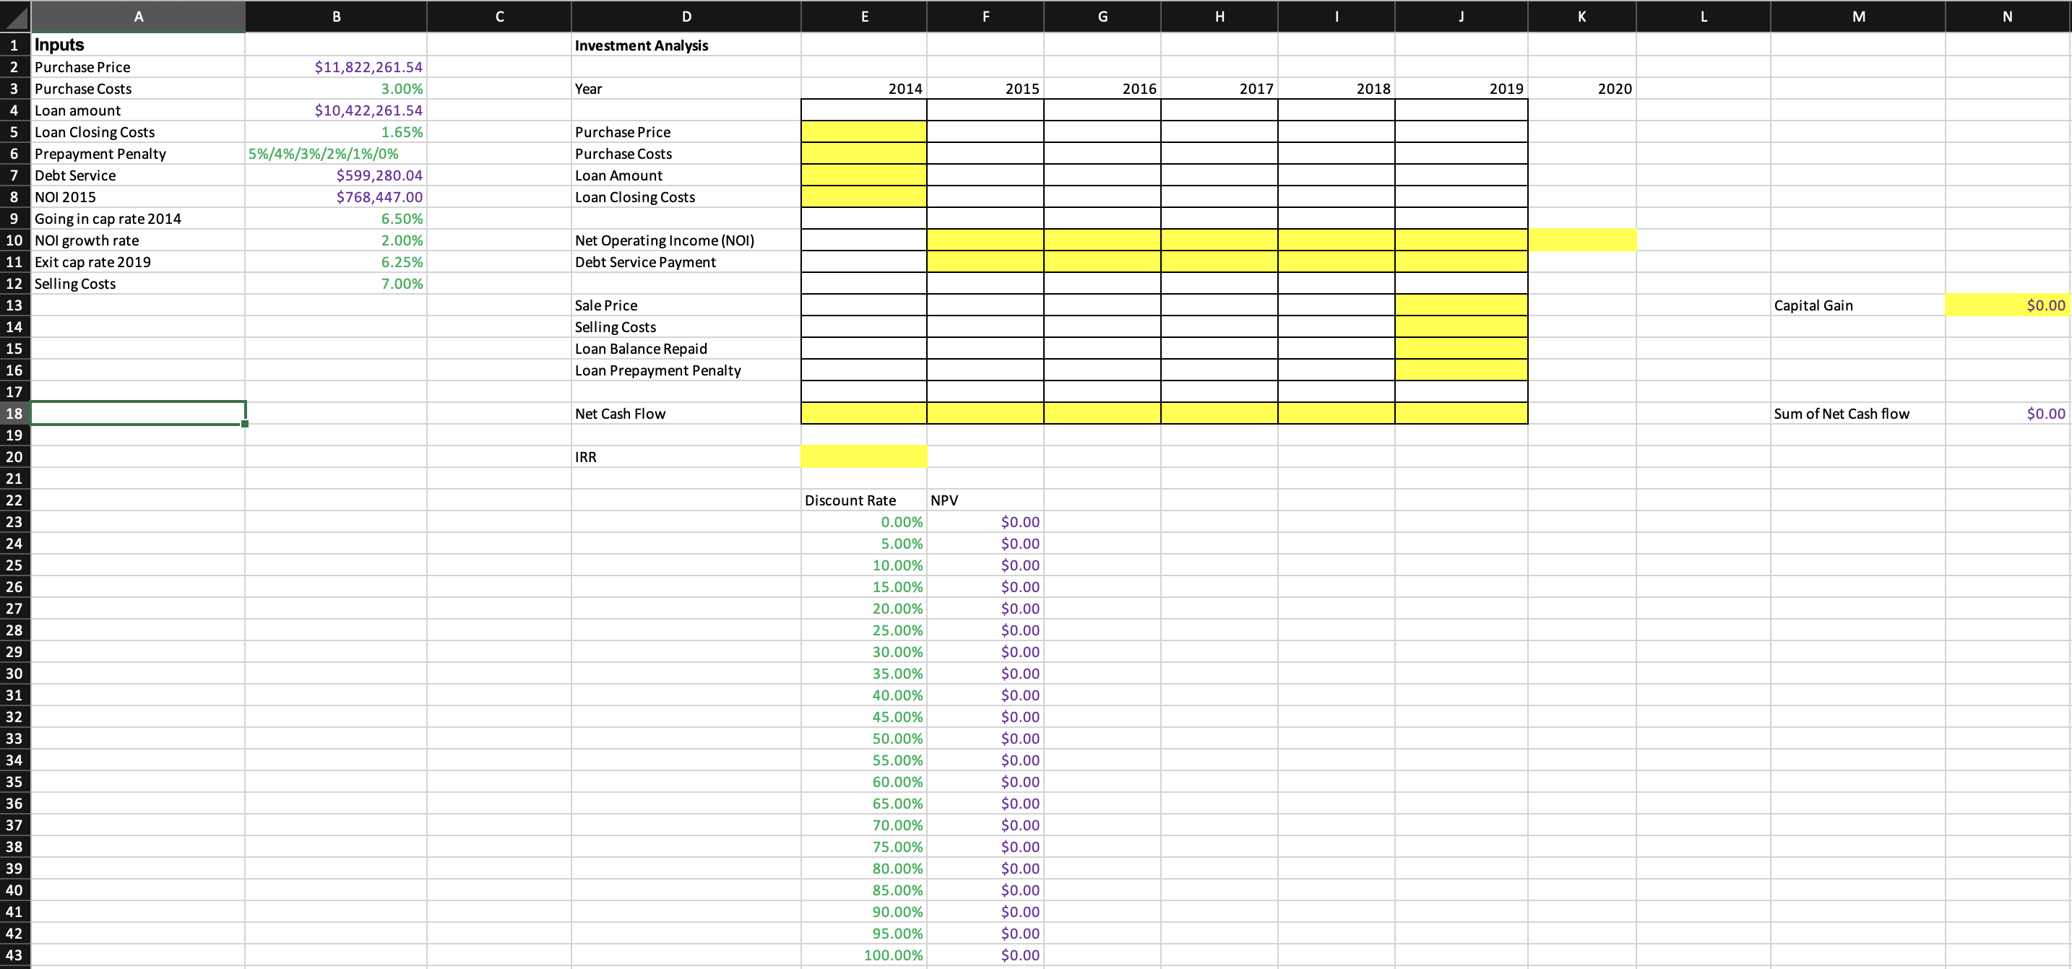Select the Net Cash Flow label cell
This screenshot has width=2072, height=969.
pyautogui.click(x=686, y=413)
